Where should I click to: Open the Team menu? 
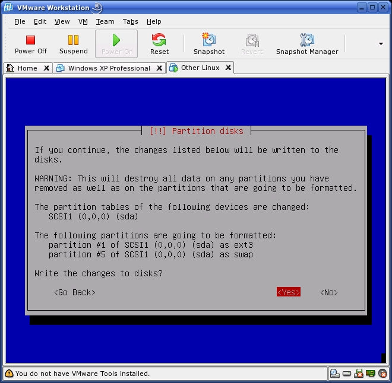[x=105, y=21]
